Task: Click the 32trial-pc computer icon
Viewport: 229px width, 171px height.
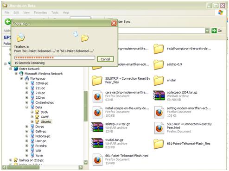Action: pos(32,83)
